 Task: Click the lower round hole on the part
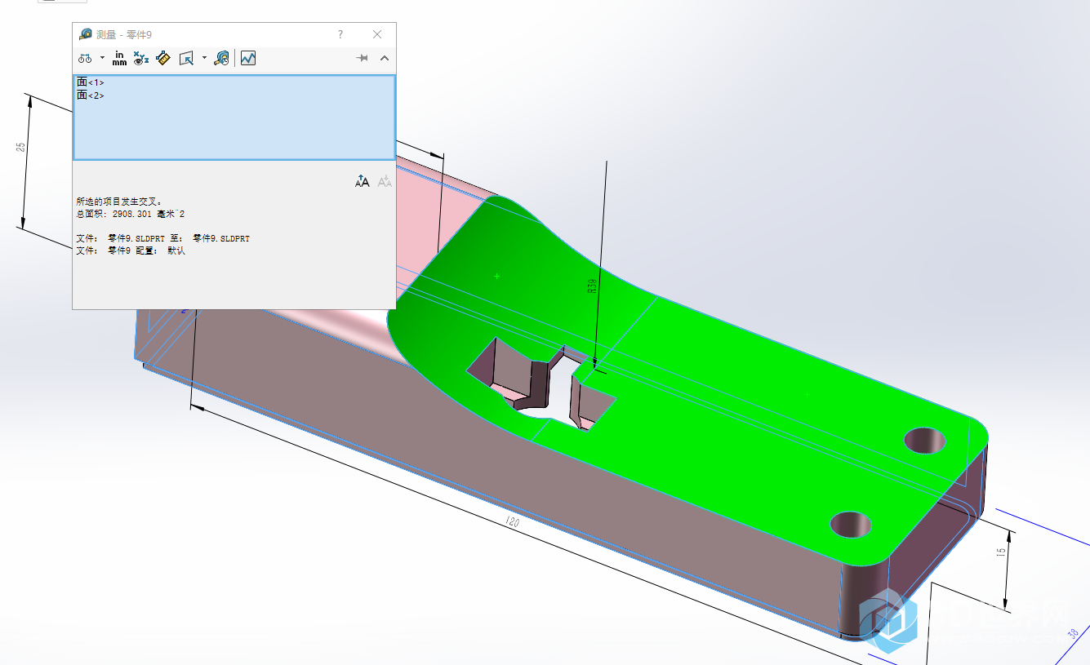(852, 524)
